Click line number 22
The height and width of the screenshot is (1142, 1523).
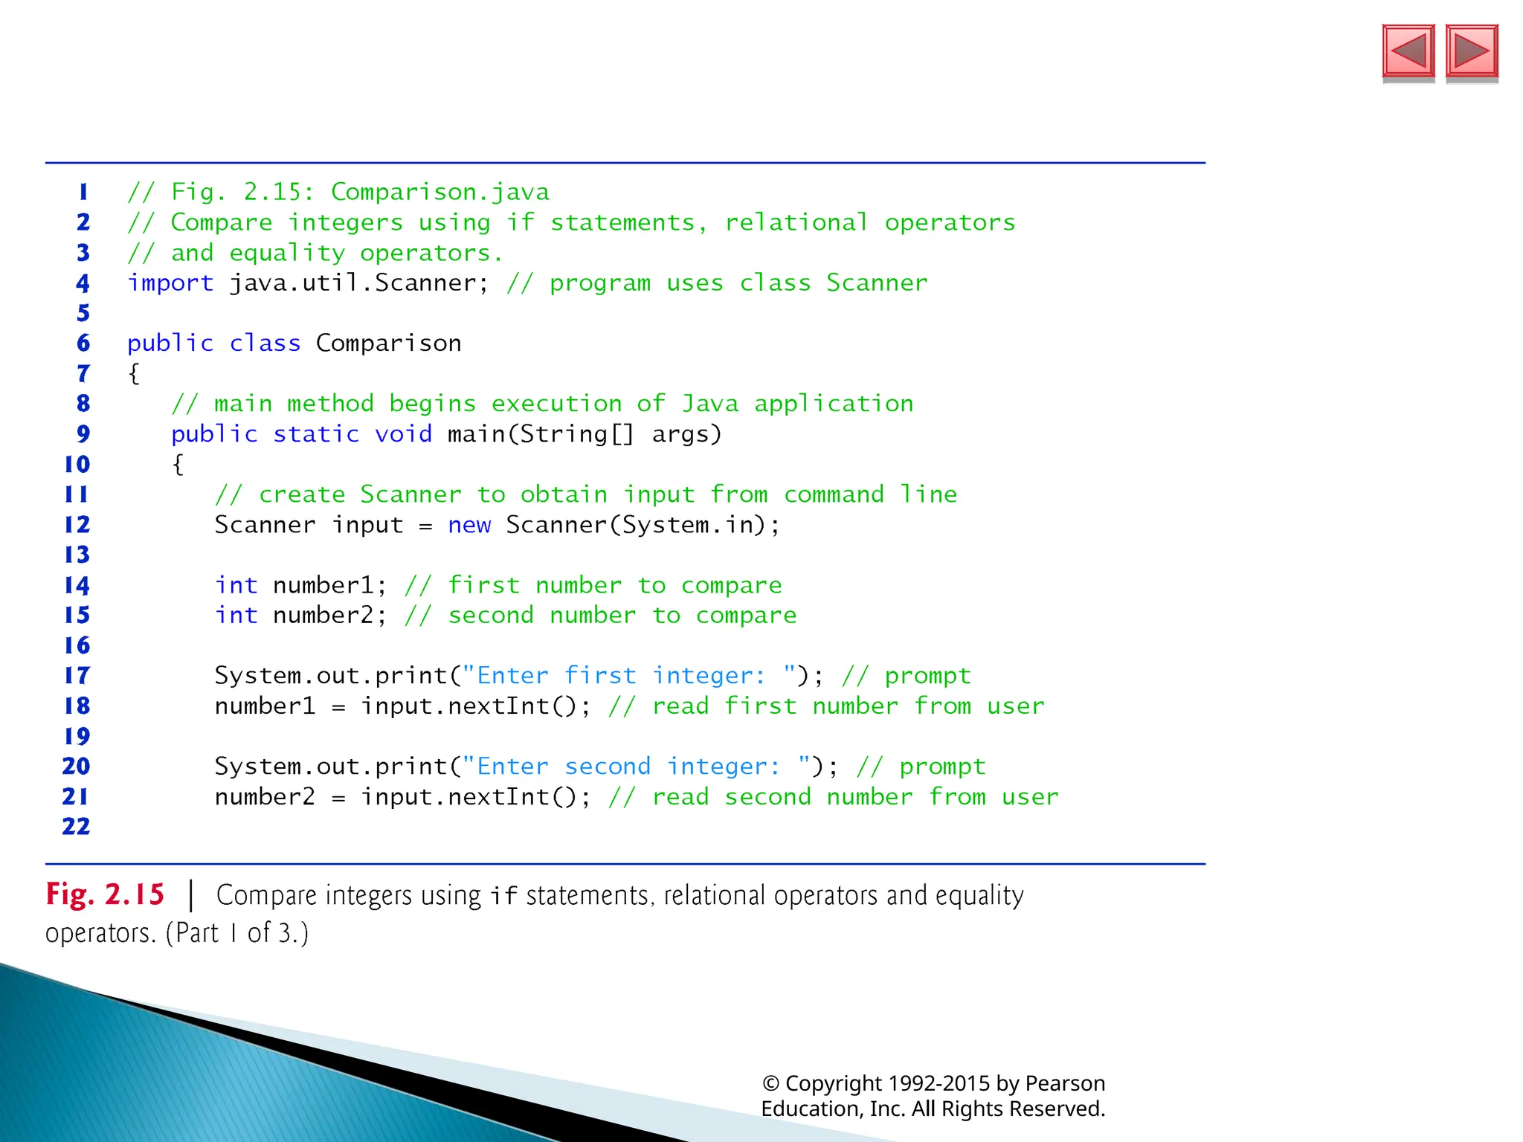[x=76, y=826]
